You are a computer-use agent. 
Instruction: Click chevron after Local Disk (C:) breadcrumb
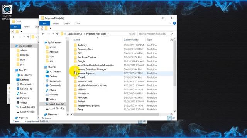[84, 34]
